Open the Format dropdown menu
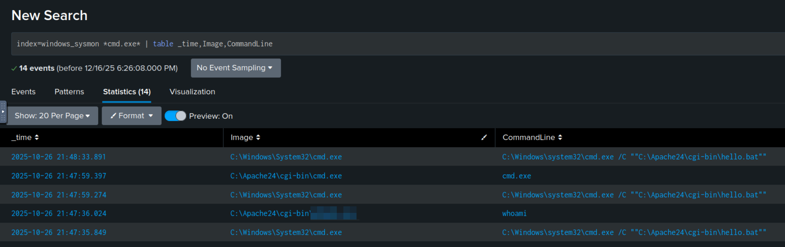Viewport: 785px width, 247px height. pyautogui.click(x=132, y=116)
